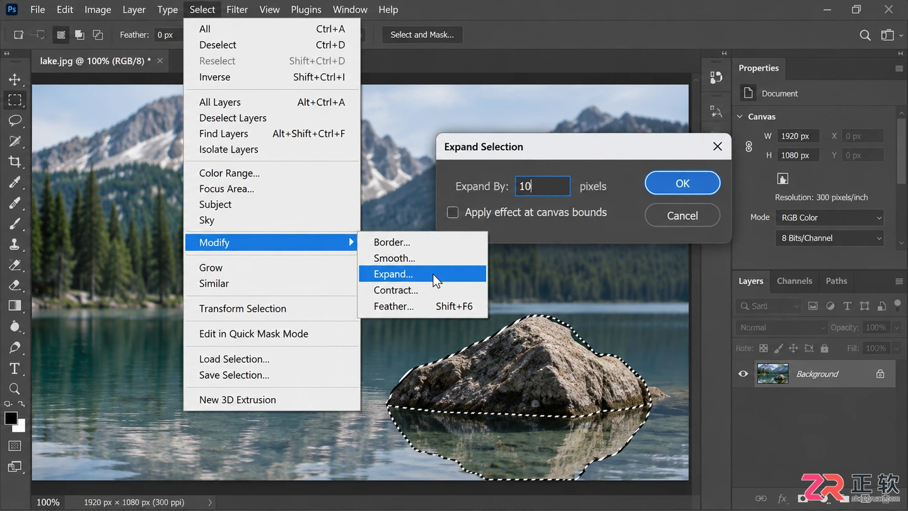Open the 8 Bits/Channel dropdown
This screenshot has width=908, height=511.
point(829,238)
